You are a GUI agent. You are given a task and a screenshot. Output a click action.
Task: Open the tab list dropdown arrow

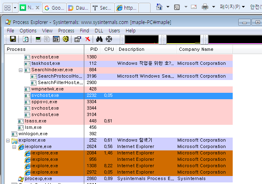[15, 8]
